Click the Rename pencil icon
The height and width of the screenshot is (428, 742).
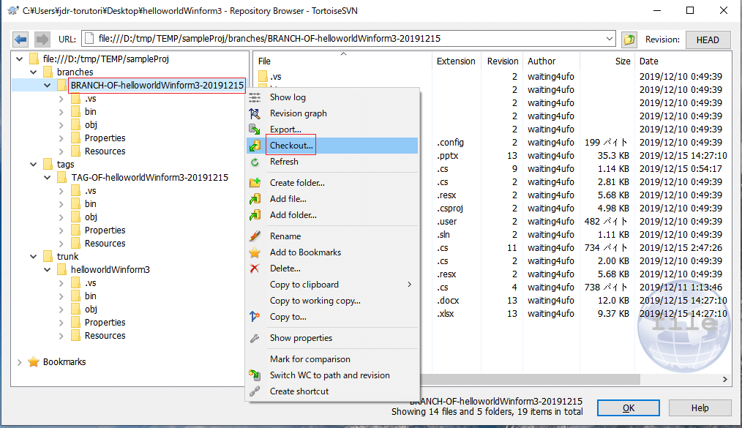[255, 236]
